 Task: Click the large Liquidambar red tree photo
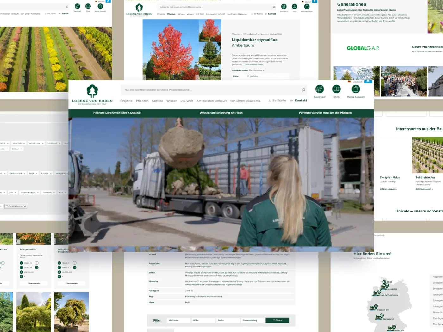click(x=171, y=50)
